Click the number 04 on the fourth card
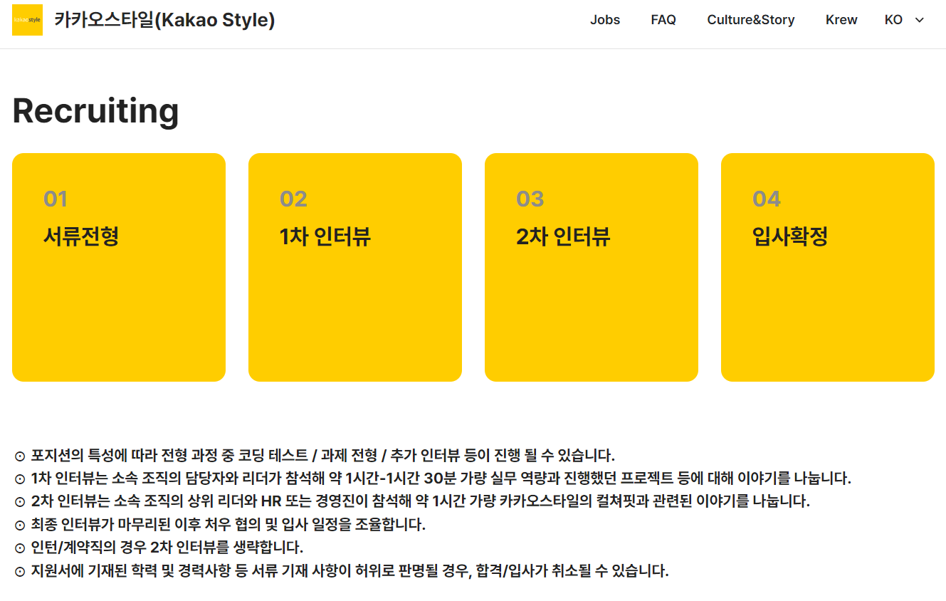Image resolution: width=946 pixels, height=601 pixels. point(767,199)
